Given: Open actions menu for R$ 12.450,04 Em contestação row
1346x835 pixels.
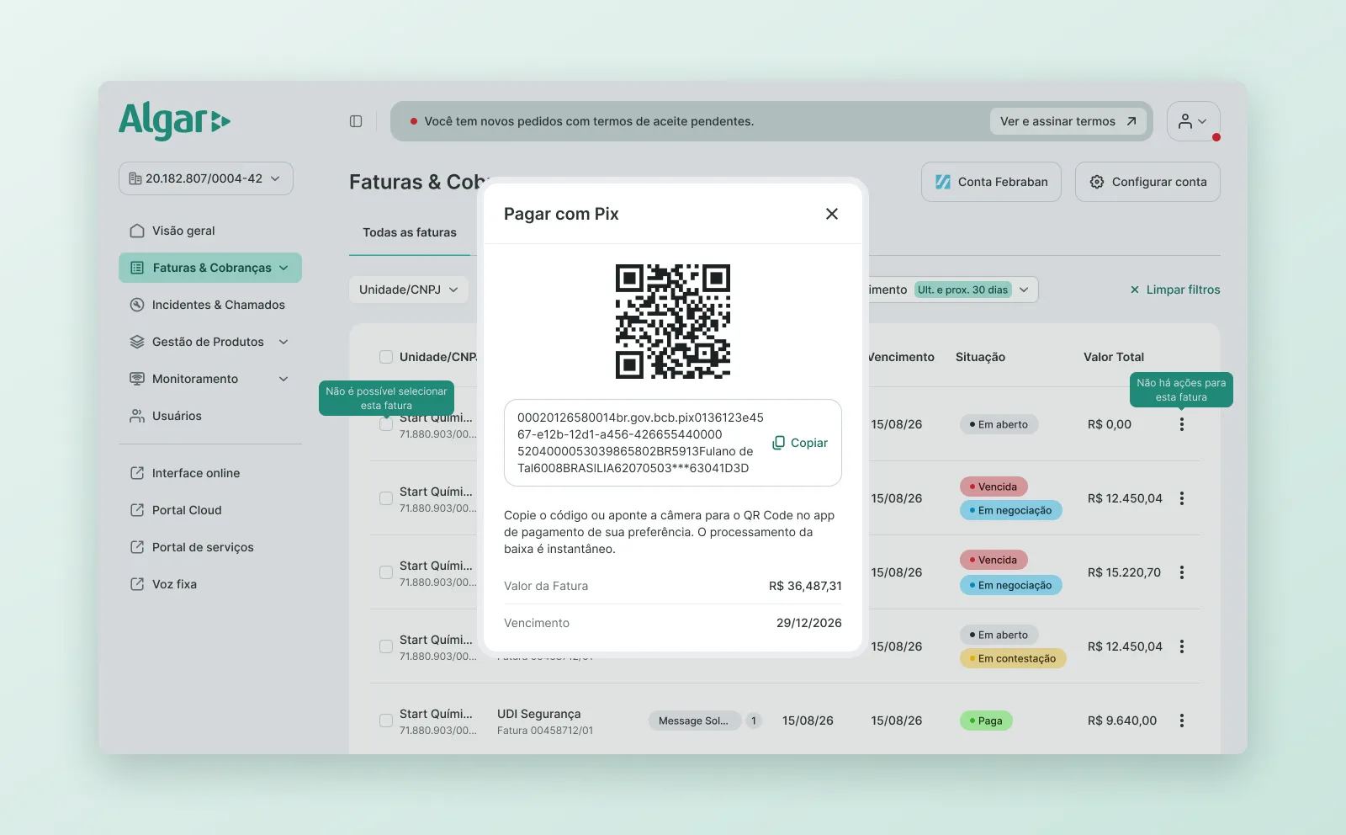Looking at the screenshot, I should [x=1182, y=646].
